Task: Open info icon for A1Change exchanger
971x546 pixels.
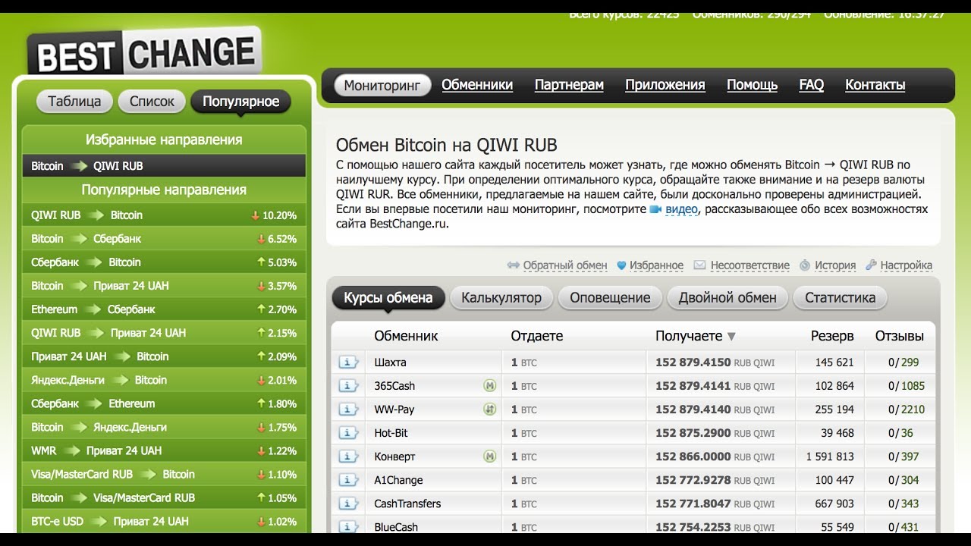Action: [x=348, y=480]
